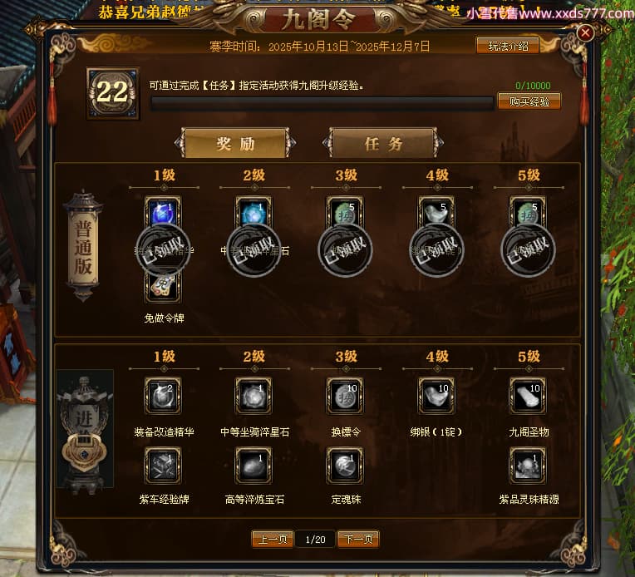Click the 购买经验 button
This screenshot has width=635, height=577.
[x=529, y=101]
